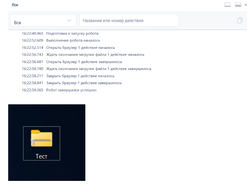Viewport: 251px width, 185px height.
Task: Open the small arrow menu beside layout icons
Action: pos(246,5)
